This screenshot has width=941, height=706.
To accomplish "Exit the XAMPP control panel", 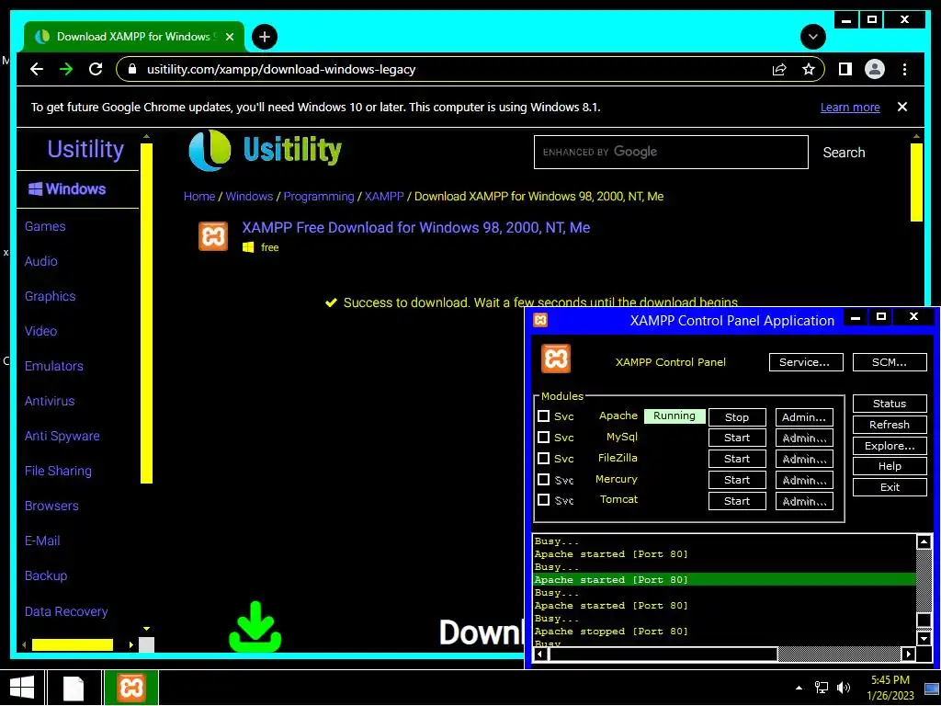I will (x=890, y=487).
